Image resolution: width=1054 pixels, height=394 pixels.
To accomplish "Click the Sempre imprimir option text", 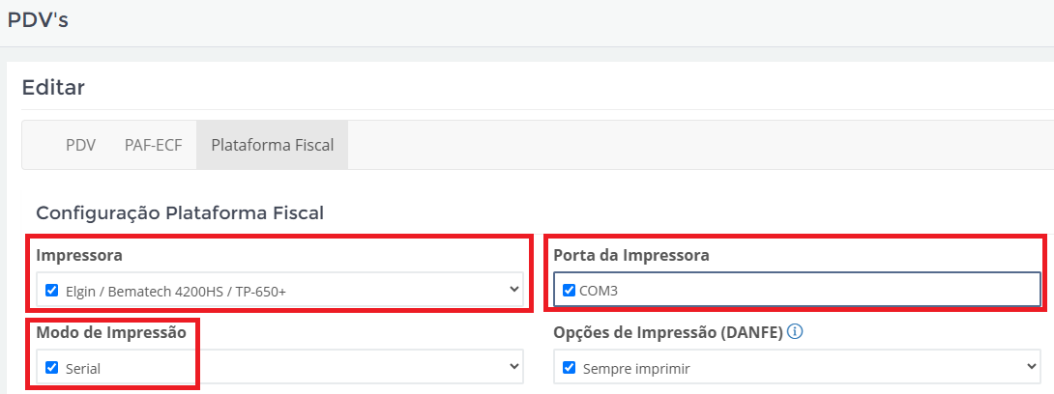I will click(x=636, y=369).
